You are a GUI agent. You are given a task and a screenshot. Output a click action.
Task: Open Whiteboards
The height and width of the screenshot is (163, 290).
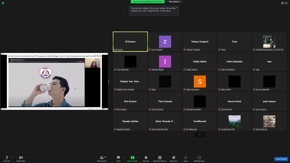(199, 158)
